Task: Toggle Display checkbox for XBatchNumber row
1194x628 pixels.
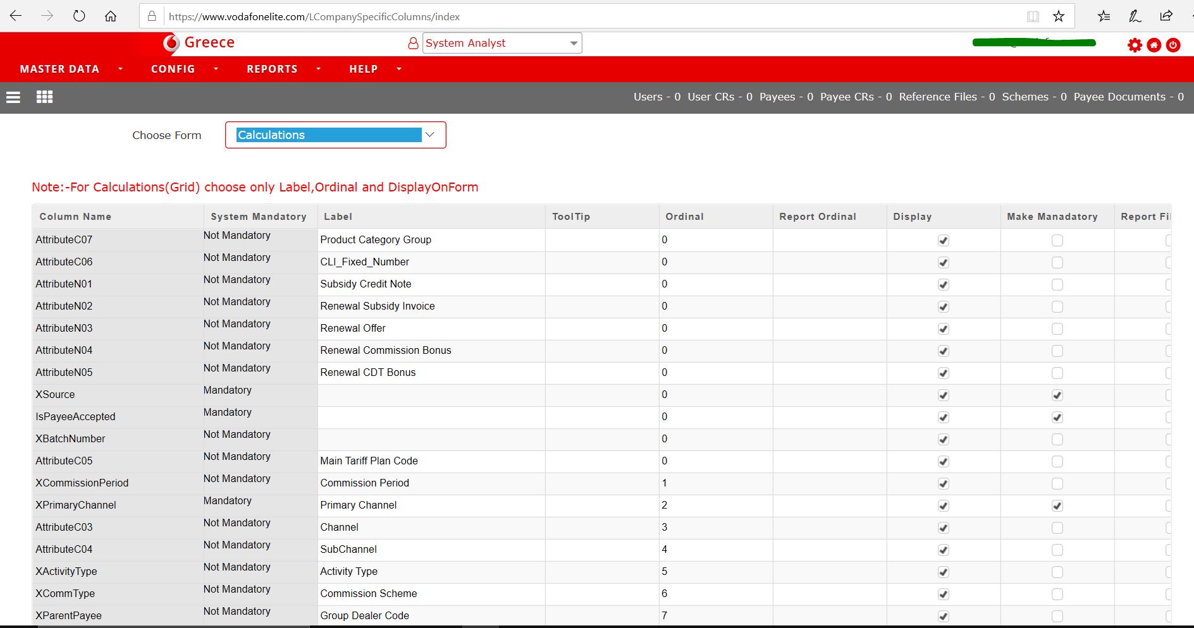Action: coord(944,439)
